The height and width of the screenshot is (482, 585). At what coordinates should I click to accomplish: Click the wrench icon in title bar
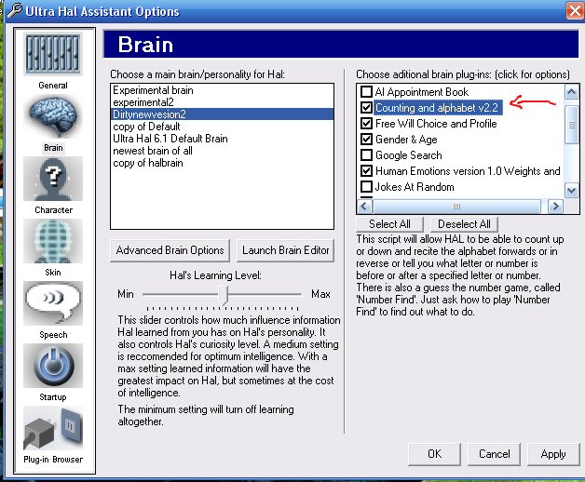point(15,10)
